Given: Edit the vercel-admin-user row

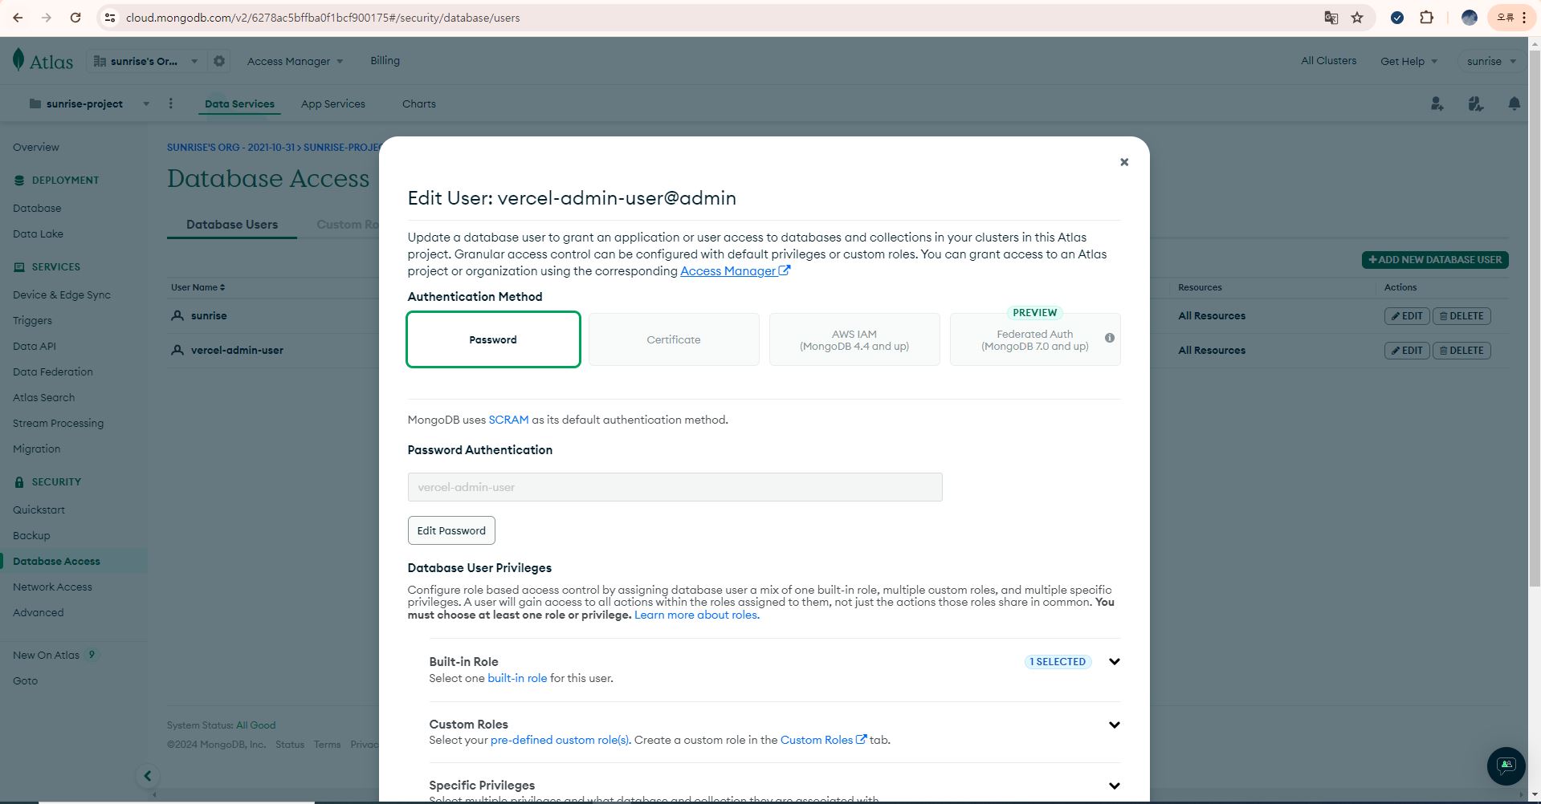Looking at the screenshot, I should 1406,351.
